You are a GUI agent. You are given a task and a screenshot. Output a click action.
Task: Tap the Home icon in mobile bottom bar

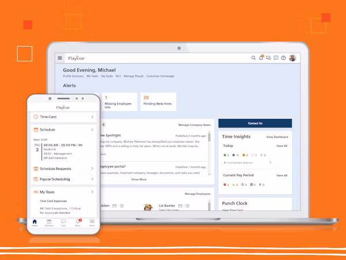pyautogui.click(x=35, y=222)
